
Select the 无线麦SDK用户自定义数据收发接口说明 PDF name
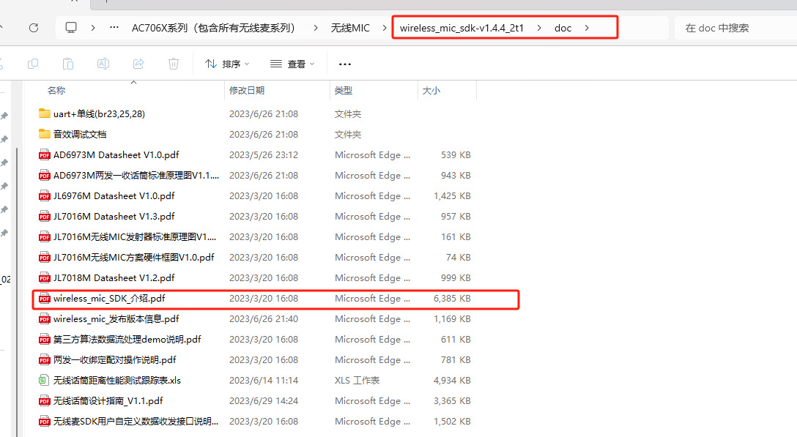(x=136, y=421)
